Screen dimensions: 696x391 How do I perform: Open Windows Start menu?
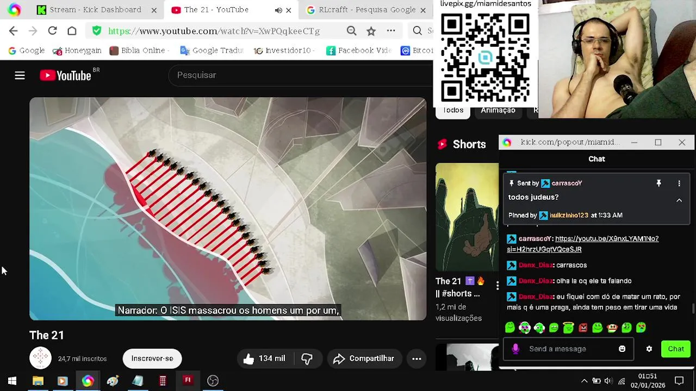point(12,381)
